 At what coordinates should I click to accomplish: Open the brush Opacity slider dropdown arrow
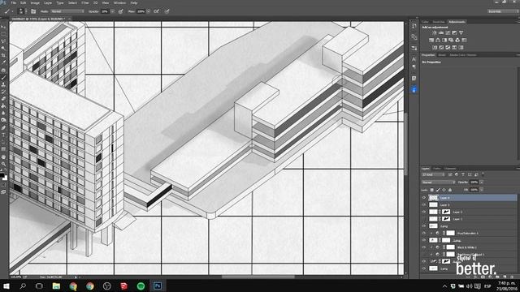(113, 11)
